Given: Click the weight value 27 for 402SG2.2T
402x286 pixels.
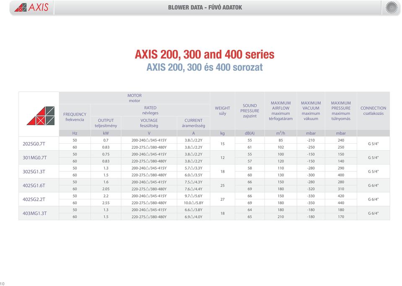Looking at the screenshot, I should [223, 199].
